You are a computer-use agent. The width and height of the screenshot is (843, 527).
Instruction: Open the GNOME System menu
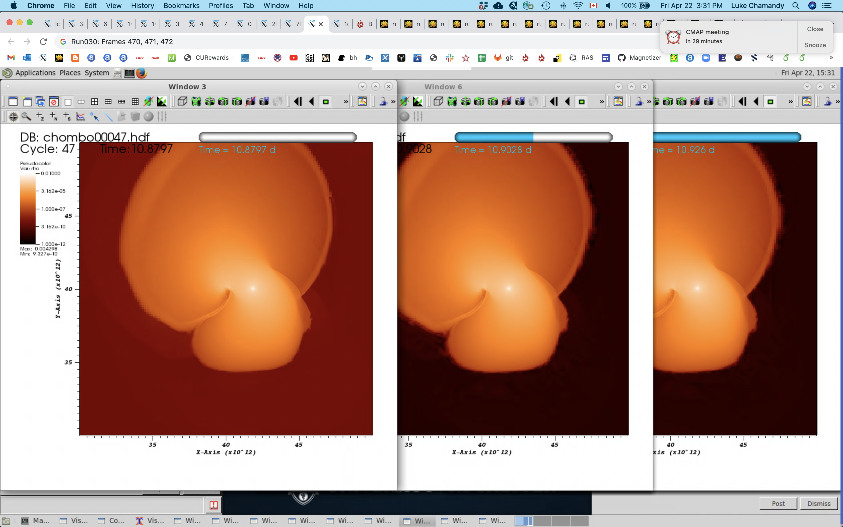tap(97, 73)
